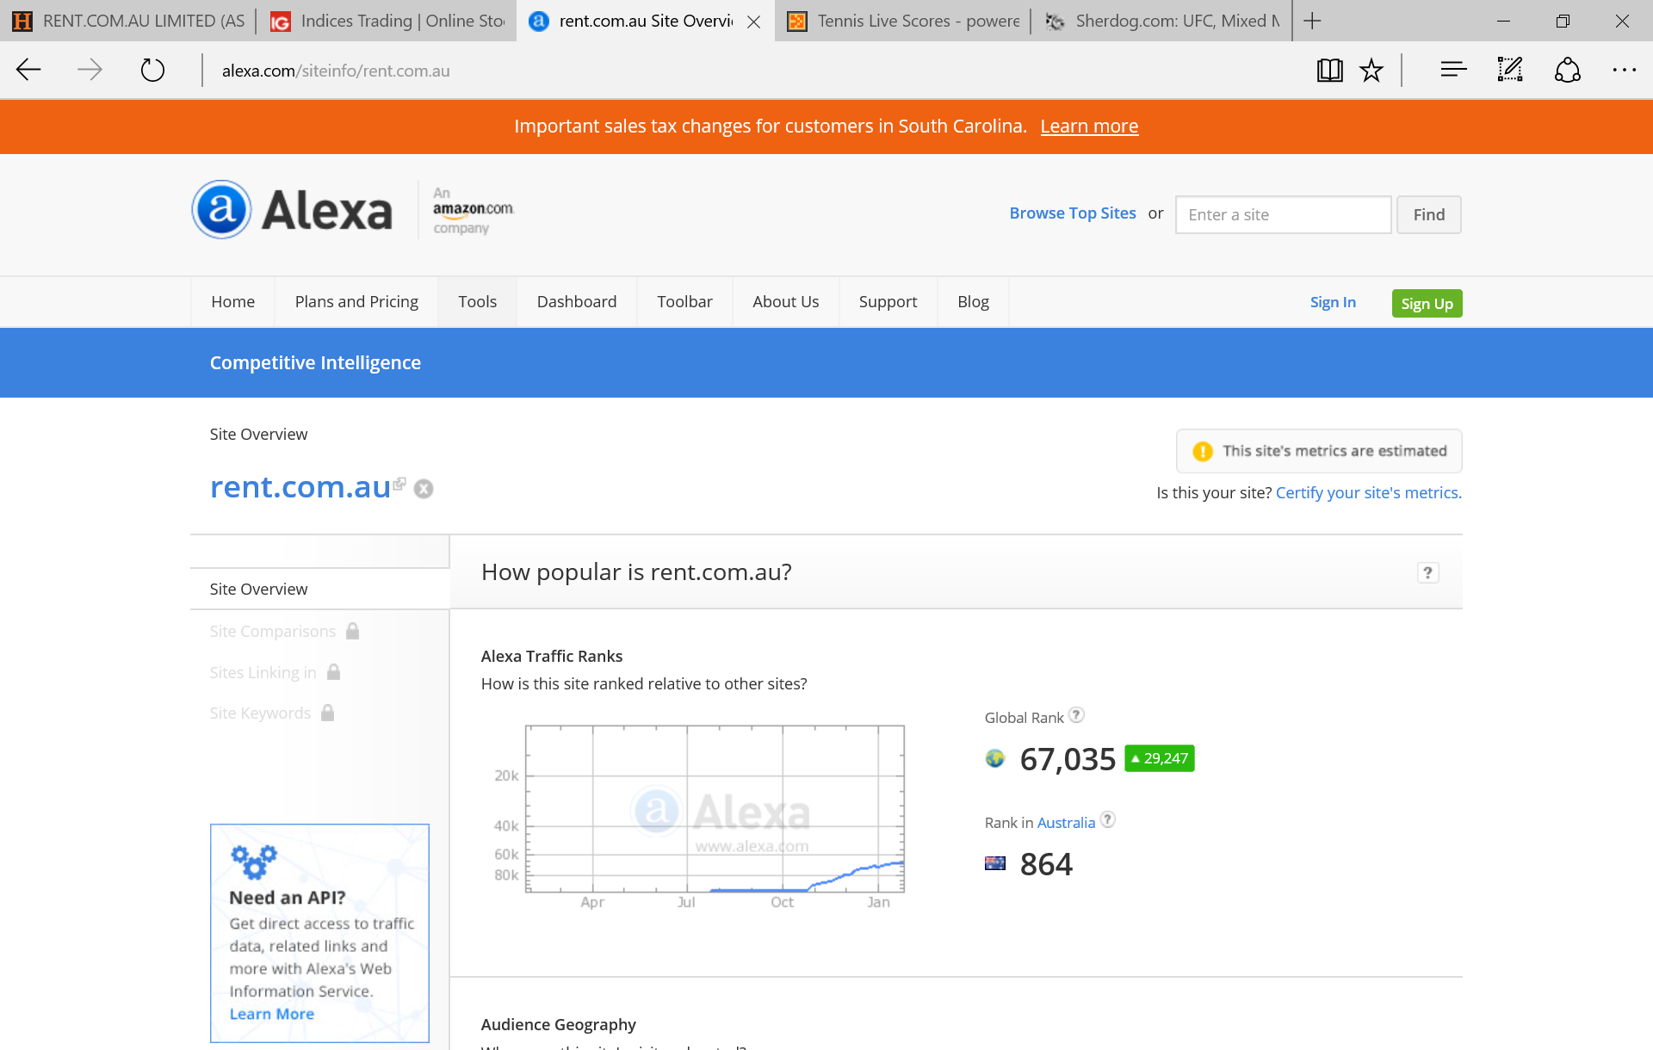Screen dimensions: 1653x1050
Task: Open browser More actions ellipsis
Action: [1624, 70]
